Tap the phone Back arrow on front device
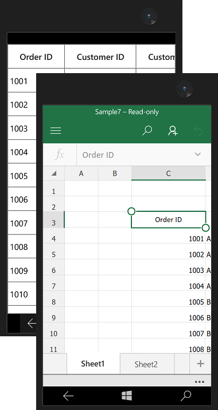 [68, 396]
